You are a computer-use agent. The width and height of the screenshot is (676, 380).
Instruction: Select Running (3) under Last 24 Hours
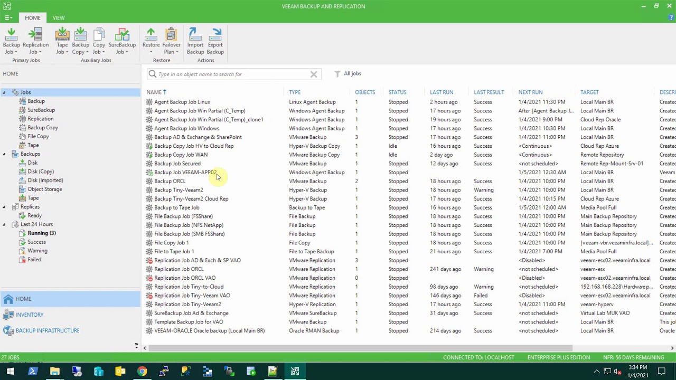click(42, 233)
